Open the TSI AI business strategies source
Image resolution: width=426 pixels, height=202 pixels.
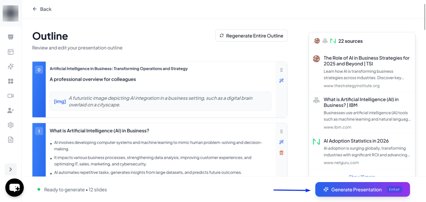pyautogui.click(x=366, y=61)
